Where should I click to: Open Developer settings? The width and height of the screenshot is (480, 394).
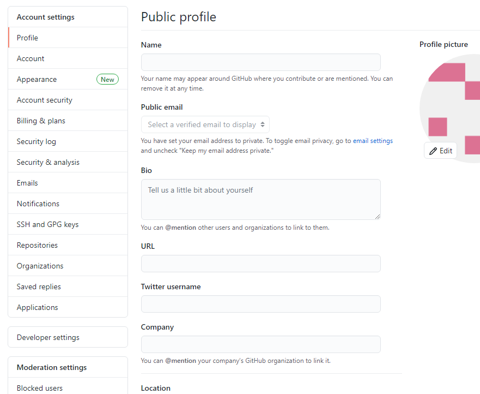48,337
